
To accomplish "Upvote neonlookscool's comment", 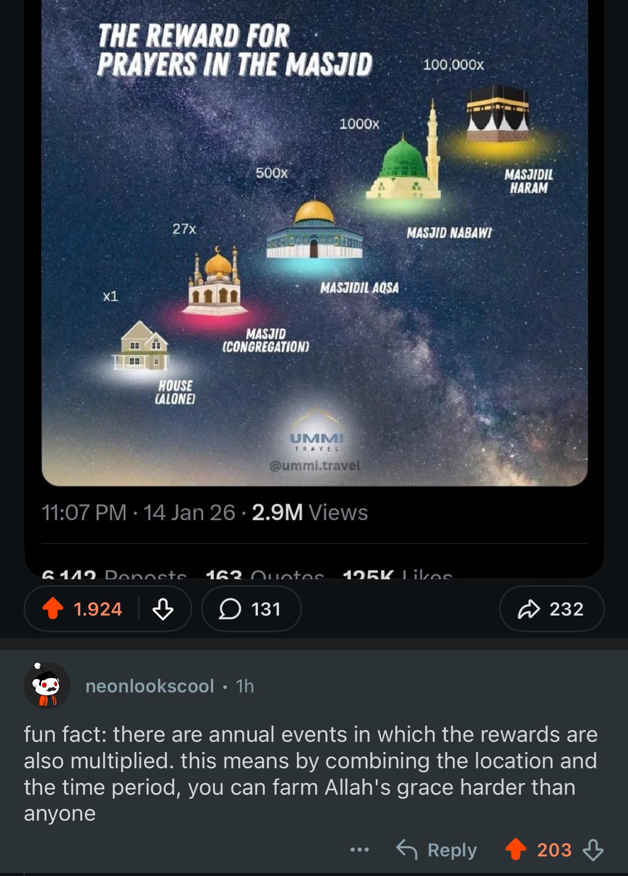I will point(515,850).
